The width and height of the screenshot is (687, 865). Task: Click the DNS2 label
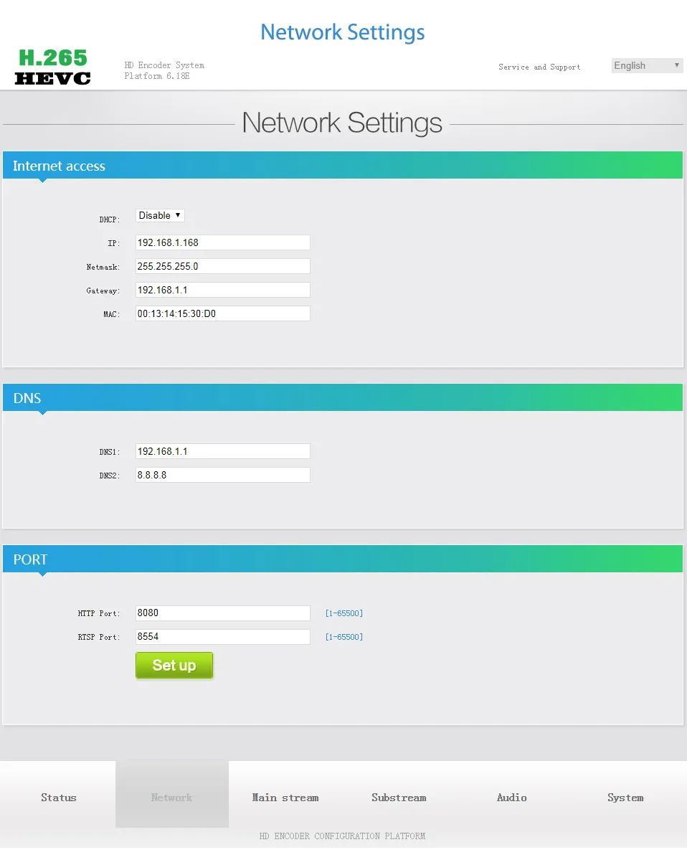coord(110,476)
